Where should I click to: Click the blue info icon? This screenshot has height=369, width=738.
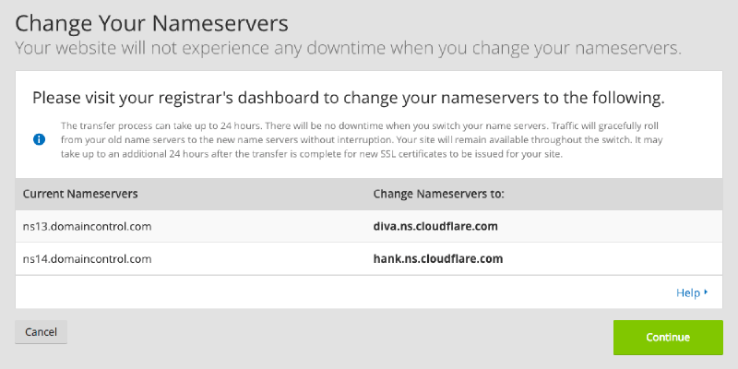[x=39, y=139]
